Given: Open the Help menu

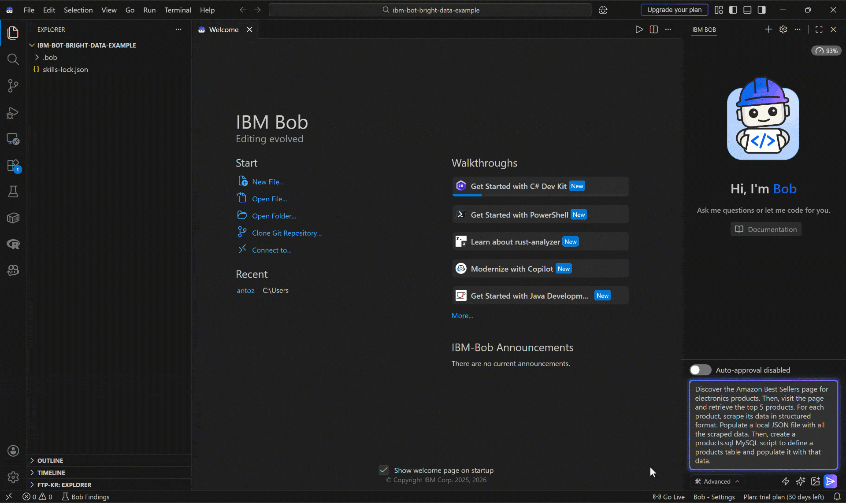Looking at the screenshot, I should point(207,10).
